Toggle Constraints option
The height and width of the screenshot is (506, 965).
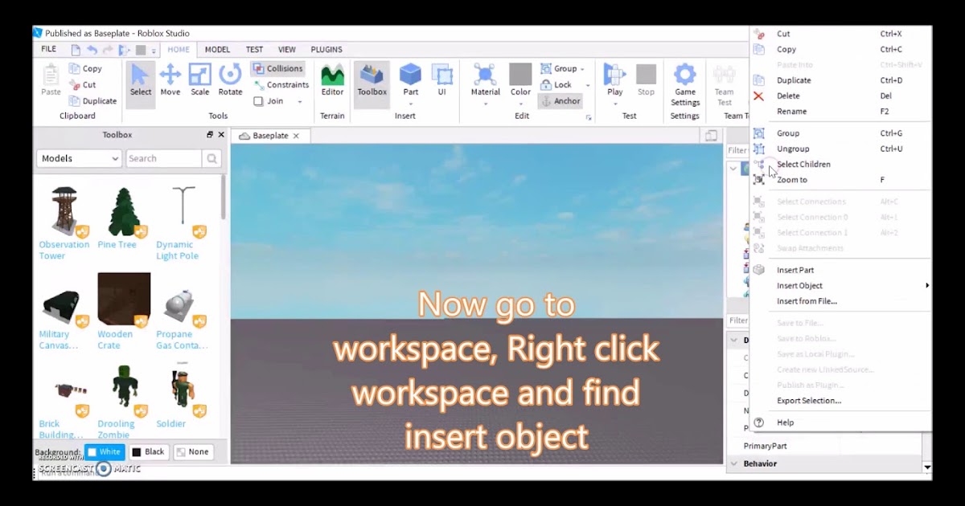[x=281, y=85]
